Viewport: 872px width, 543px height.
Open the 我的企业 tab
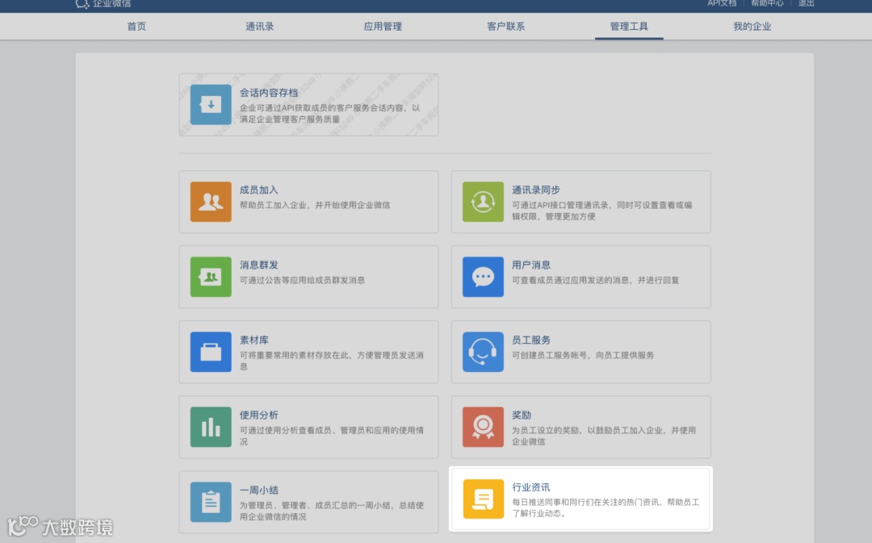click(752, 26)
